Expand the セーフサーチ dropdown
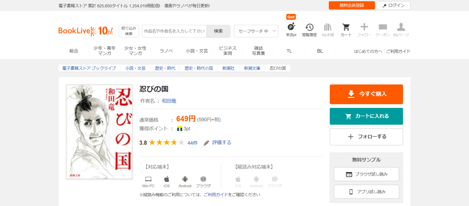469x206 pixels. (x=256, y=31)
